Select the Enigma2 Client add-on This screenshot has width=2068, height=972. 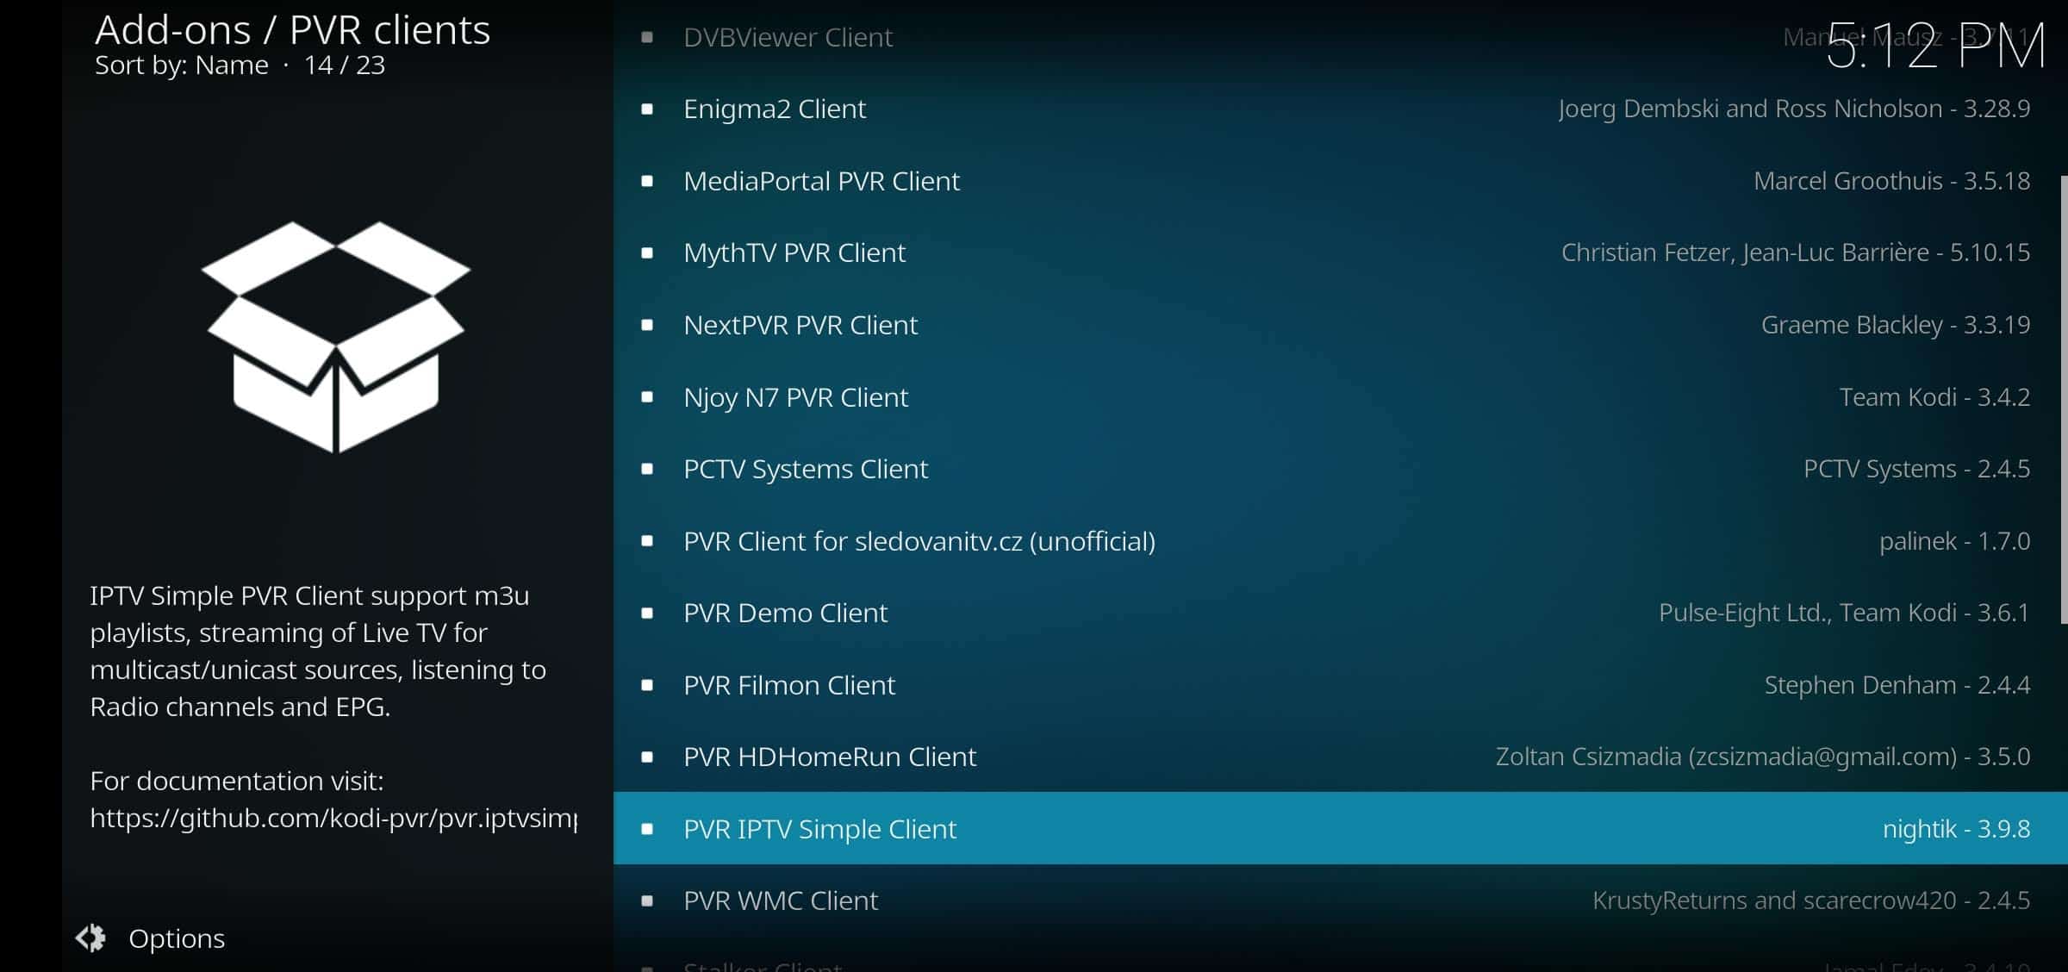coord(1340,109)
